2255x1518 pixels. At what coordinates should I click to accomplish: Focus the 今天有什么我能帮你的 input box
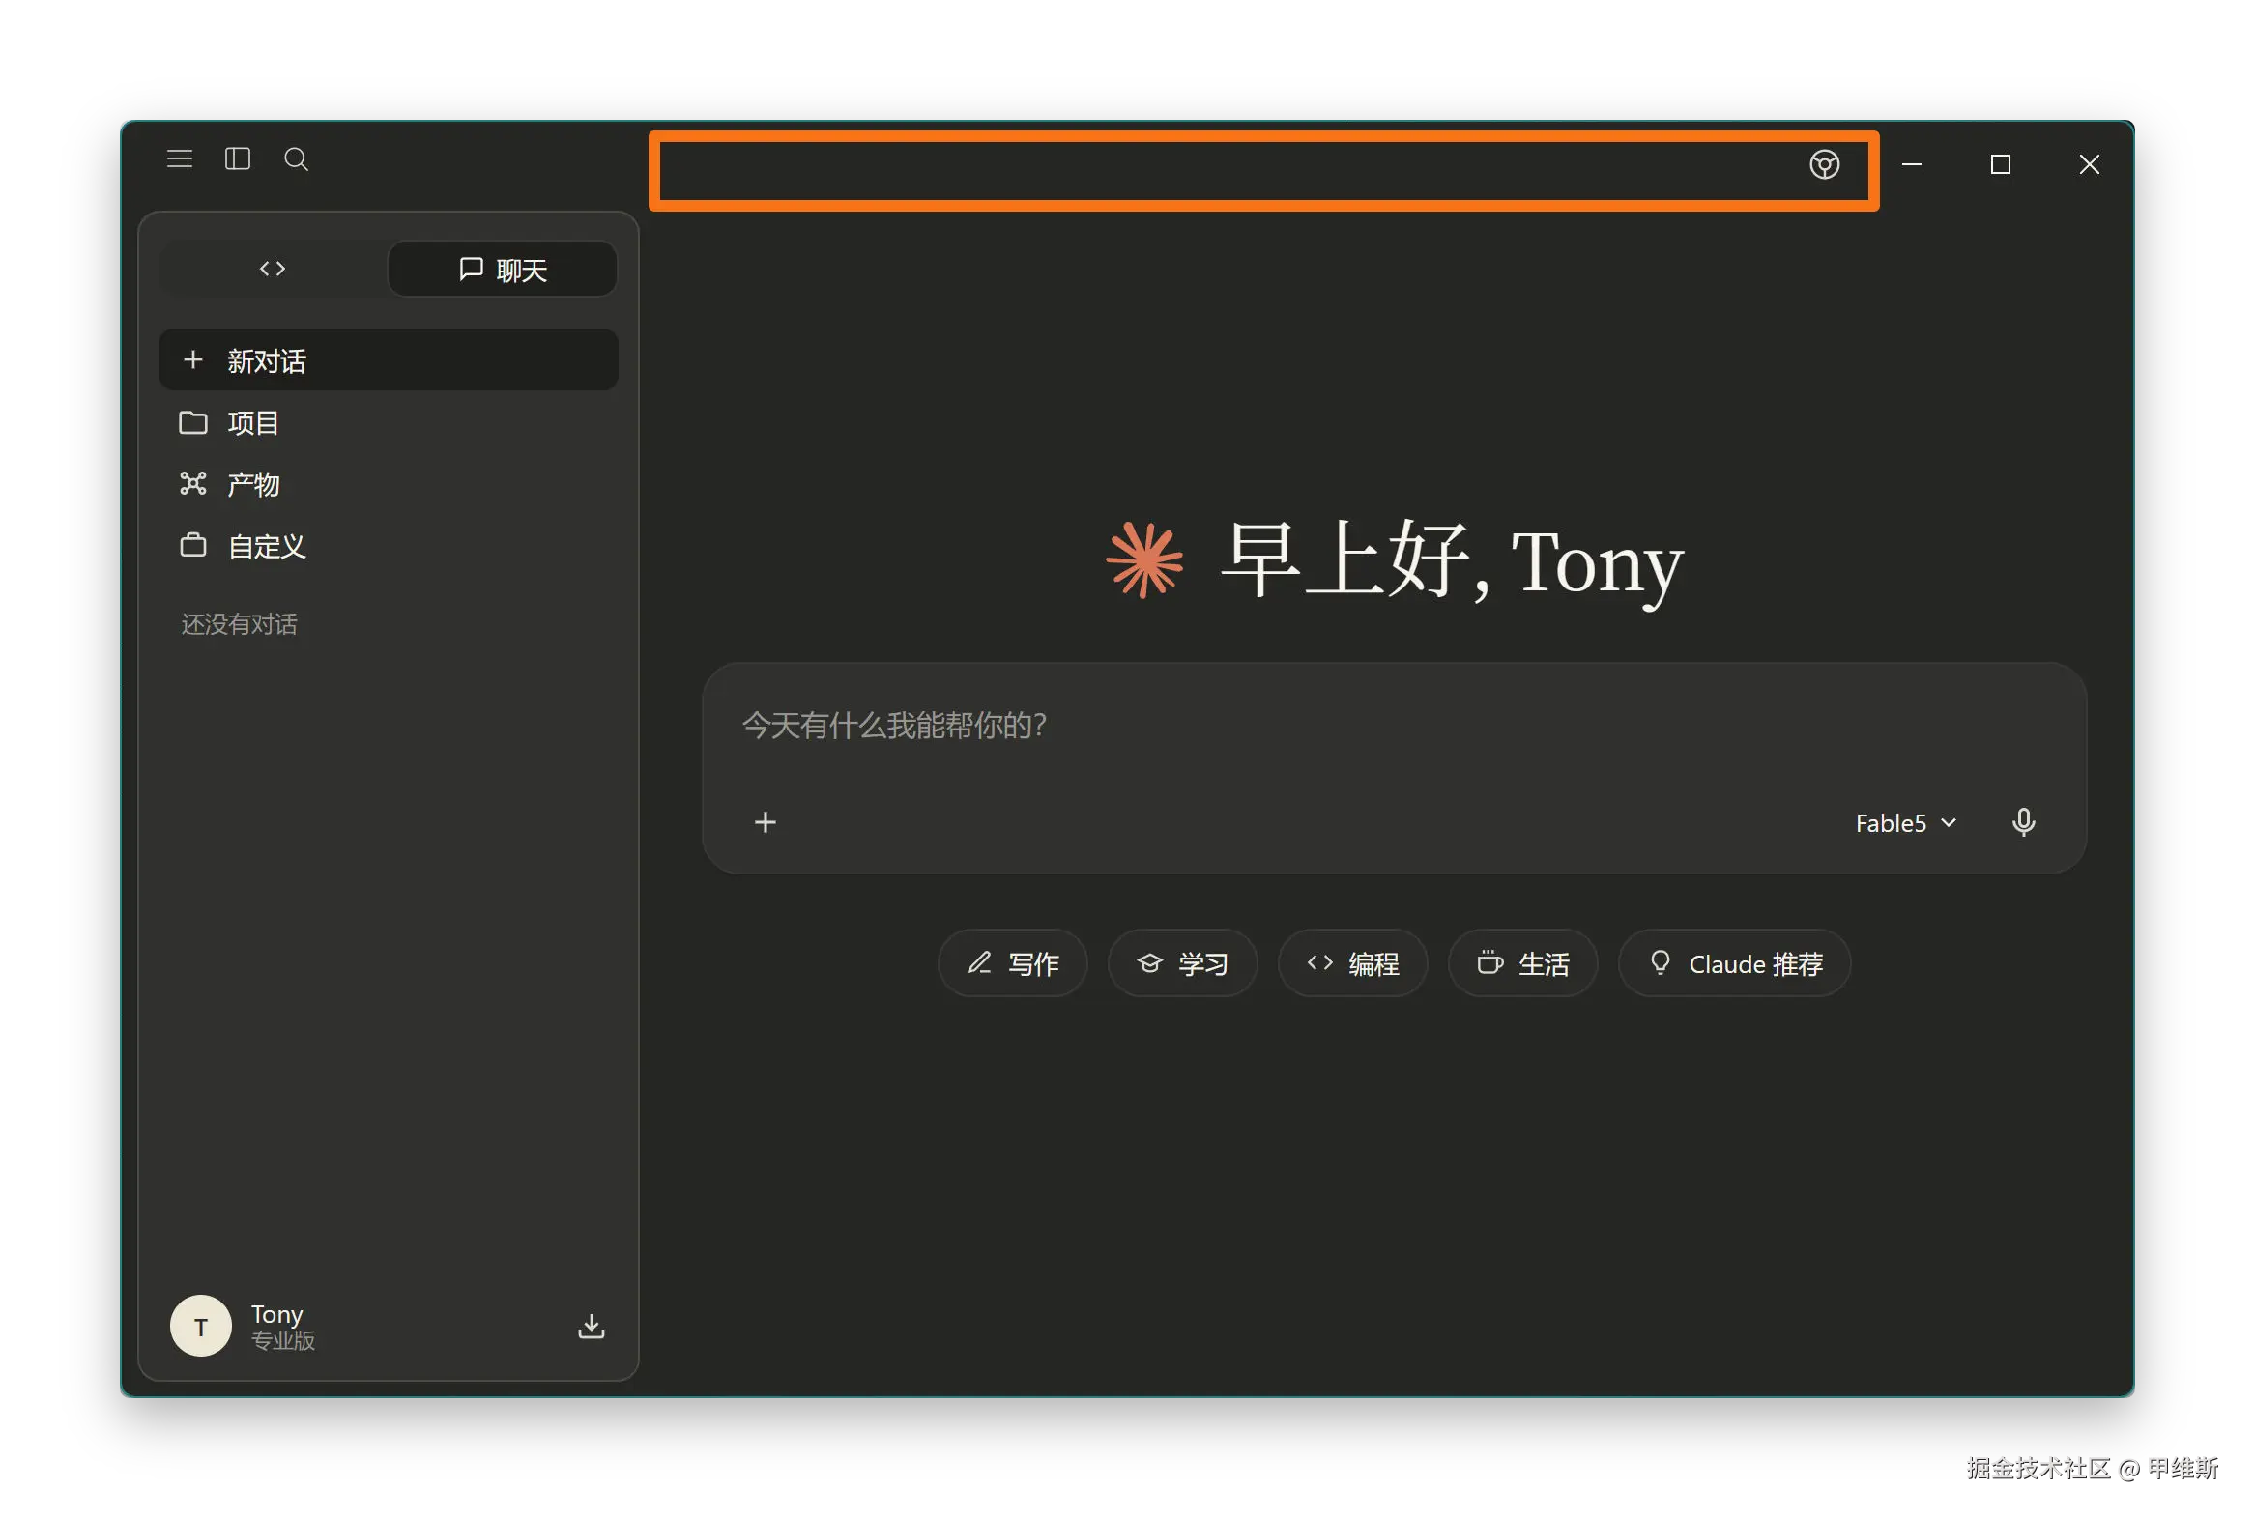point(1394,726)
